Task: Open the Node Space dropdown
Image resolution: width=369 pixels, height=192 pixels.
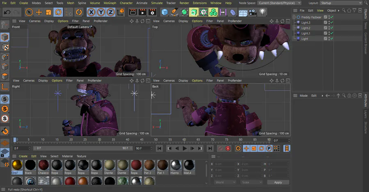Action: [279, 3]
